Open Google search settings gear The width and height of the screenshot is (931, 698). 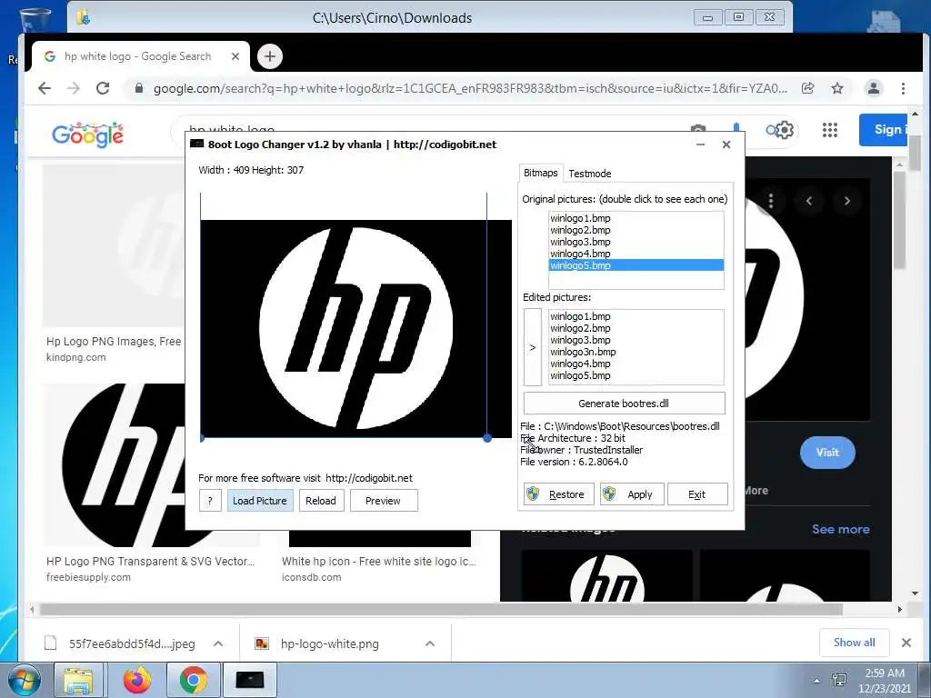click(x=785, y=130)
